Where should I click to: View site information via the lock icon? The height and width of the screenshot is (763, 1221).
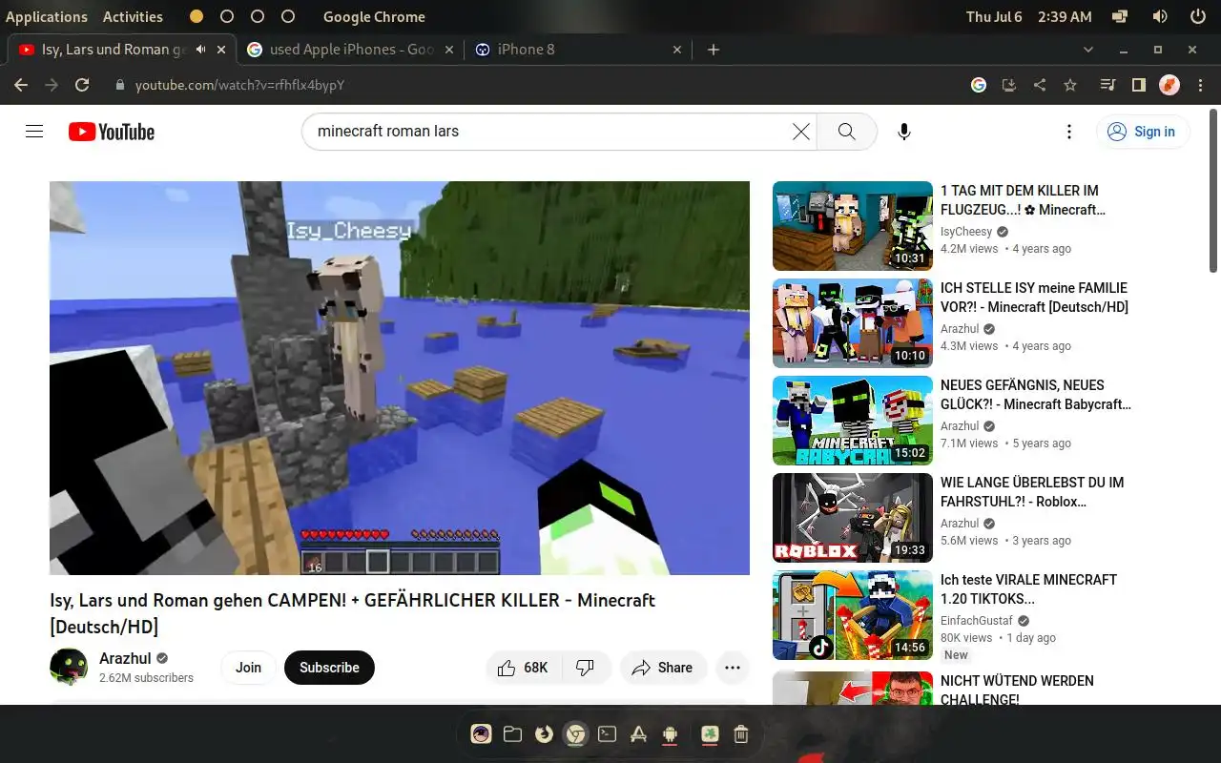pos(120,85)
